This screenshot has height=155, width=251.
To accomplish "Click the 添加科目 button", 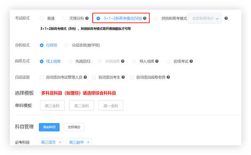I will [x=49, y=127].
